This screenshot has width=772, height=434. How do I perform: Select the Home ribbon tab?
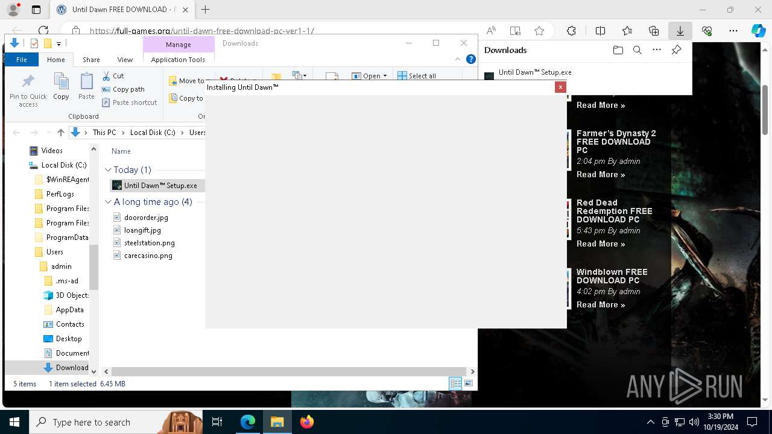[55, 60]
